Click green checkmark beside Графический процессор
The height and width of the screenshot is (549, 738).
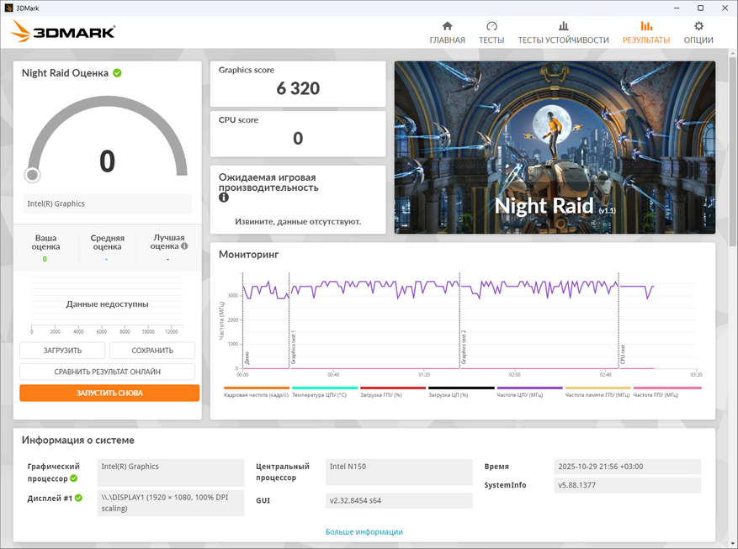point(73,478)
